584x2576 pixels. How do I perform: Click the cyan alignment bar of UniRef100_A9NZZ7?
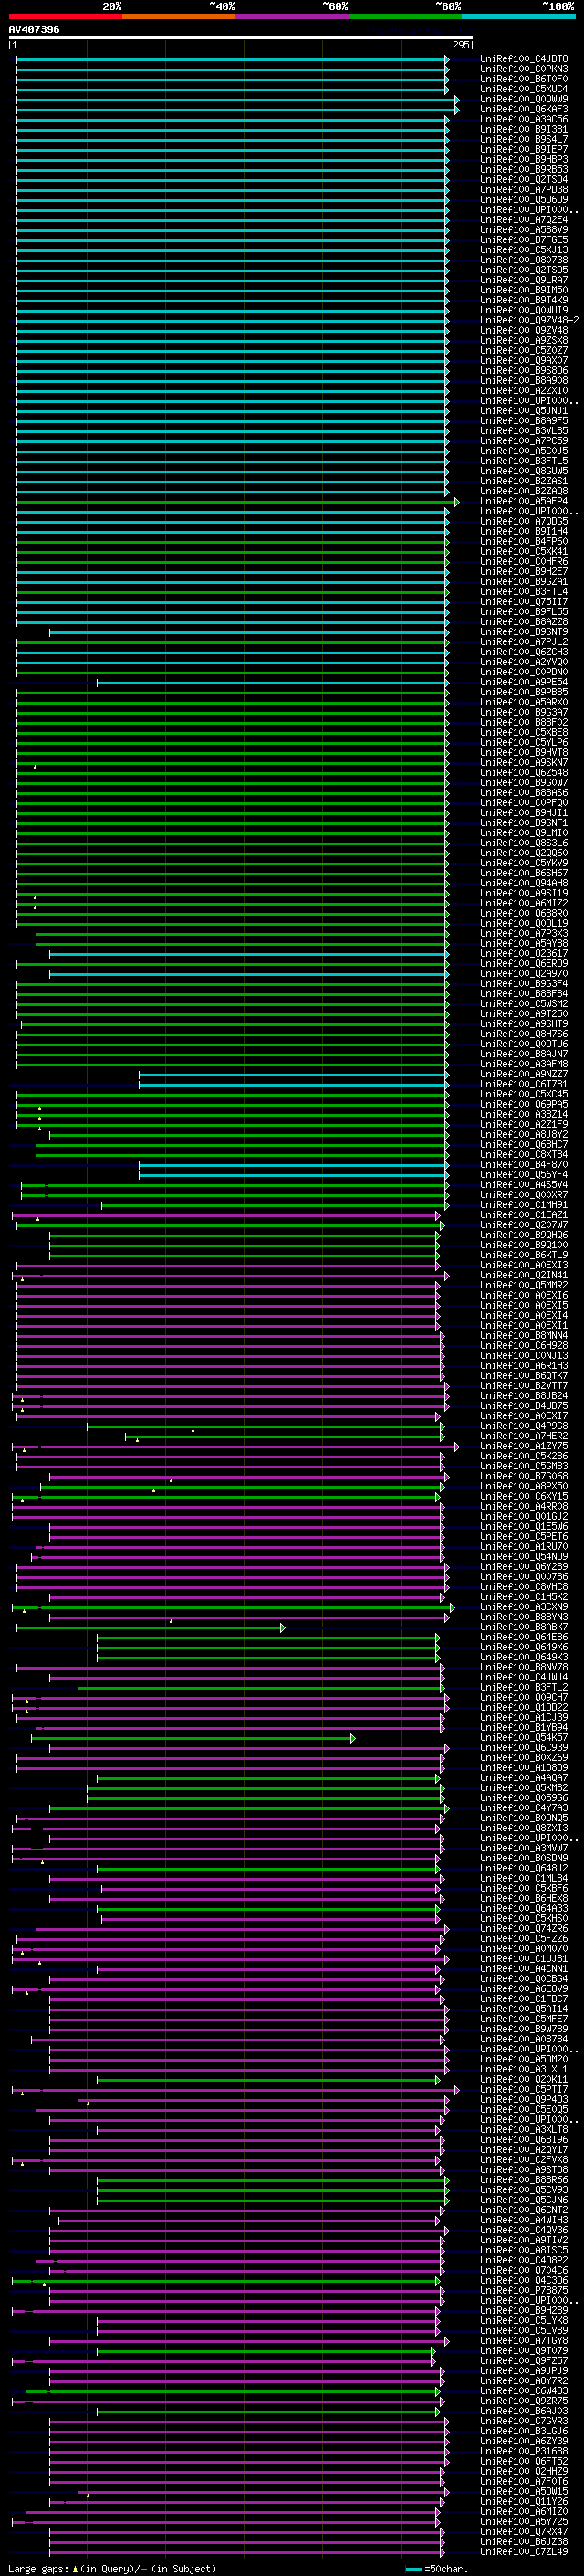[294, 1074]
